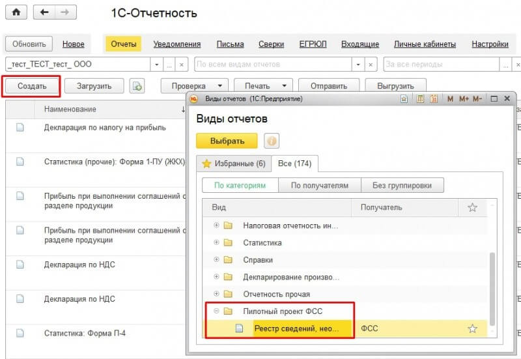Expand the Статистика folder
This screenshot has height=359, width=521.
point(216,242)
